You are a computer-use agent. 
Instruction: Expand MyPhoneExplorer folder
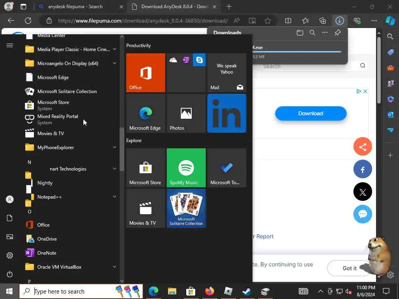(x=115, y=148)
